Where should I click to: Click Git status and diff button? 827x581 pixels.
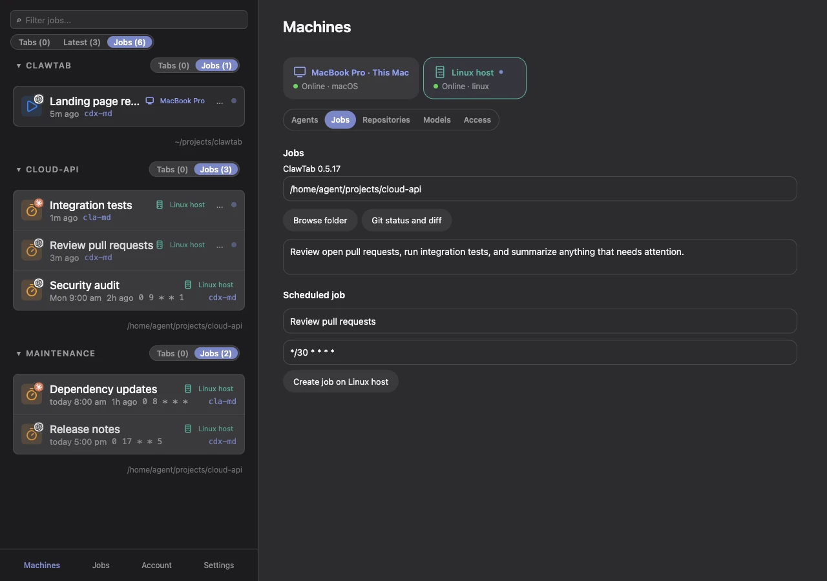click(x=406, y=220)
